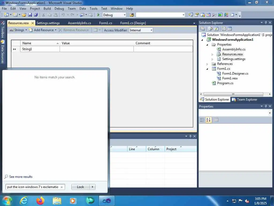
Task: Click the Value cell of String1
Action: point(97,49)
